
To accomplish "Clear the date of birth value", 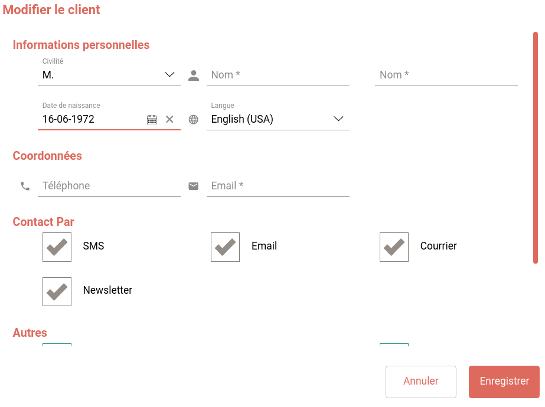I will (x=169, y=120).
